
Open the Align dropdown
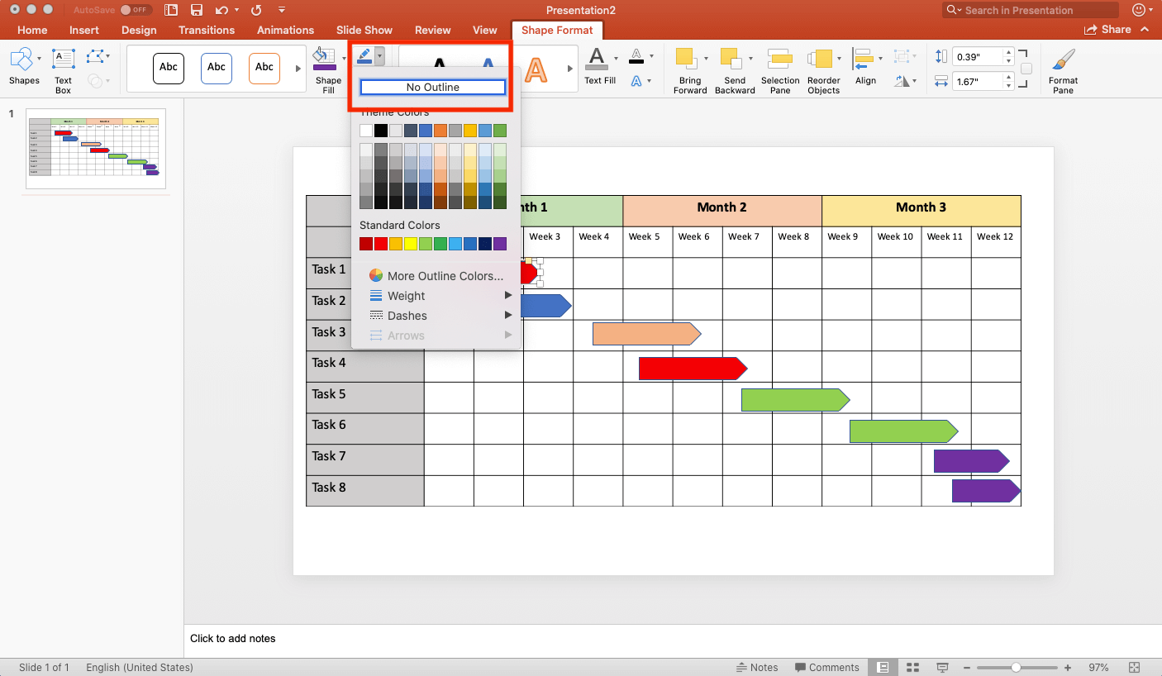(x=865, y=69)
